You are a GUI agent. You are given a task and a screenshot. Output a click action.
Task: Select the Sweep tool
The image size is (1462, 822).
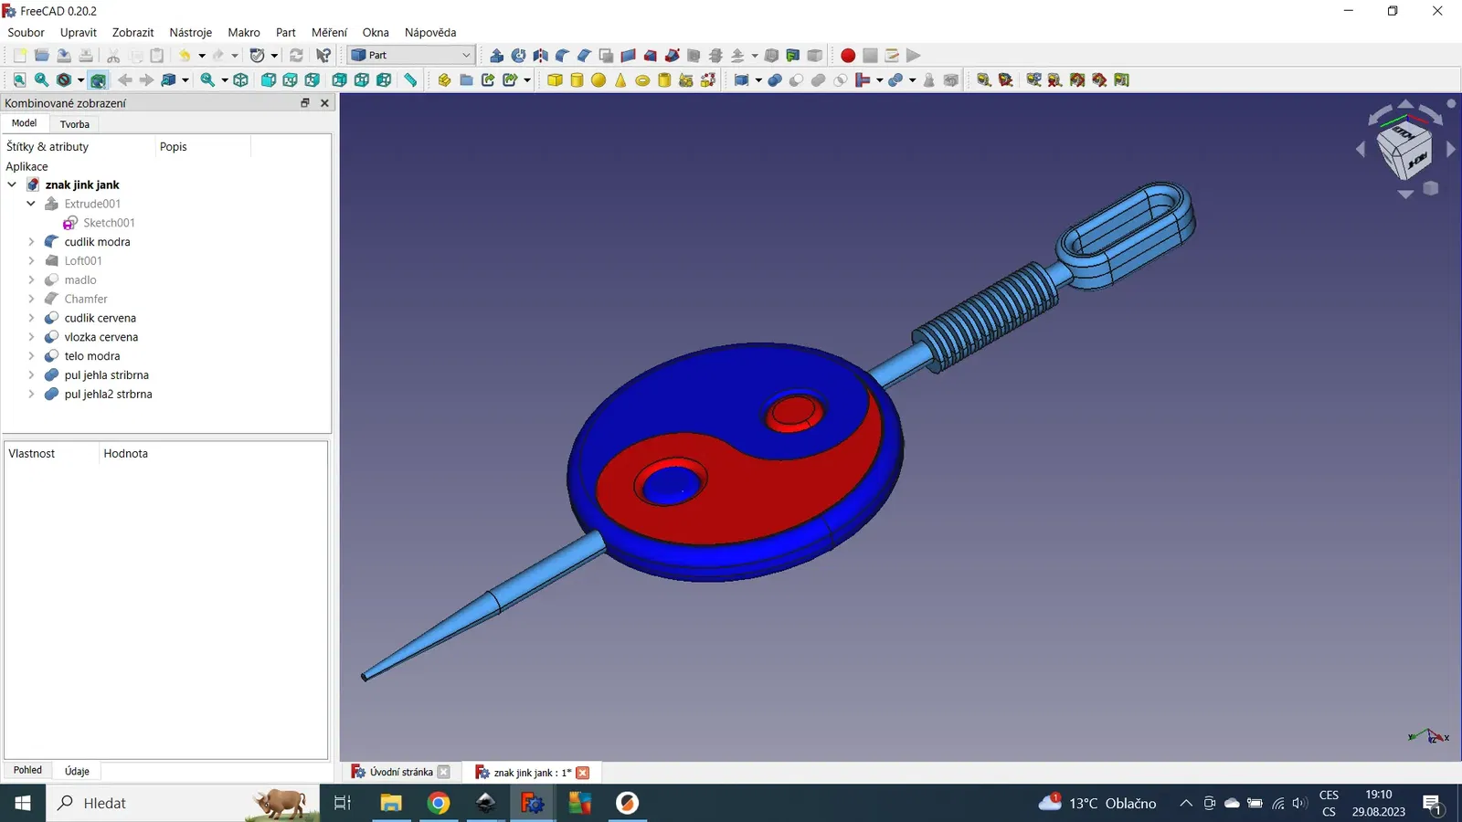click(672, 56)
